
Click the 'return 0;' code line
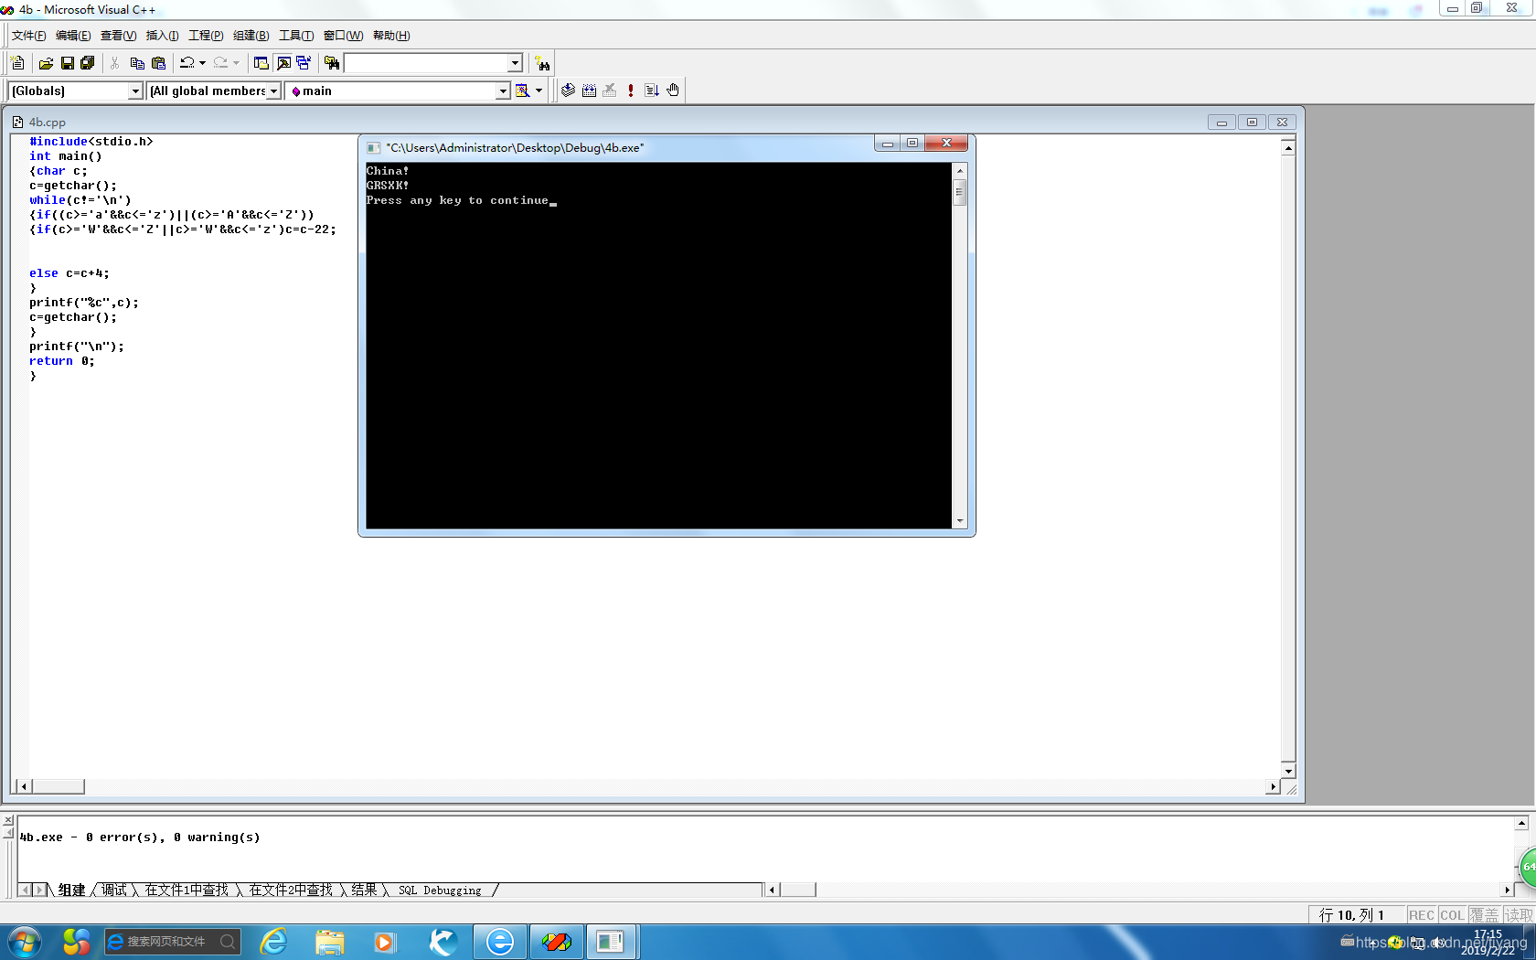coord(62,361)
